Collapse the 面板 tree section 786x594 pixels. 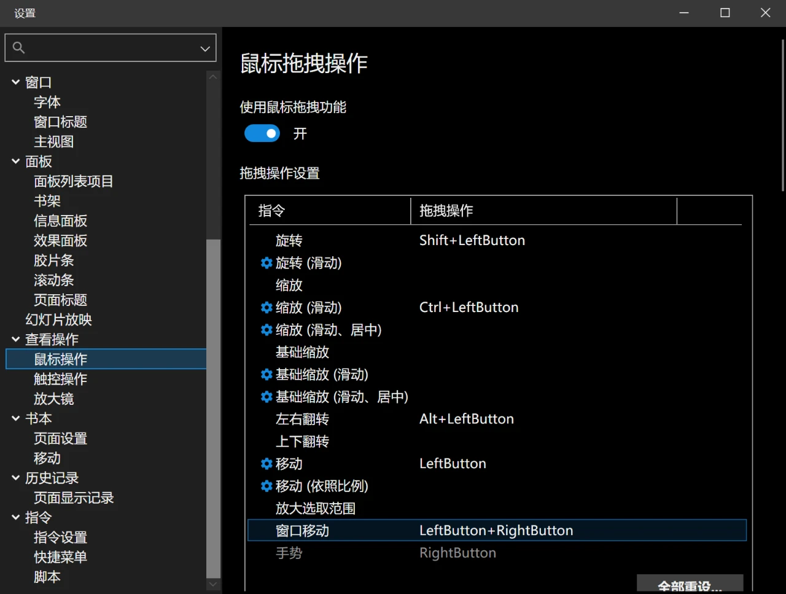point(16,161)
